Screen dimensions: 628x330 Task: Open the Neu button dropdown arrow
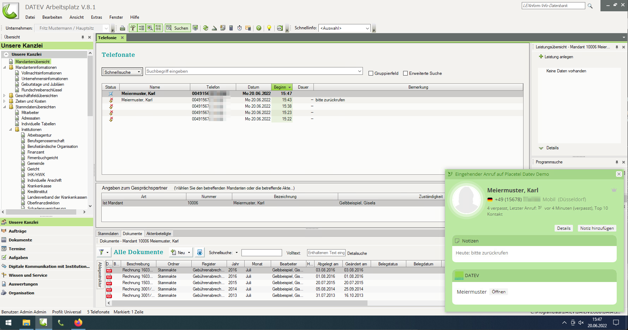[189, 253]
